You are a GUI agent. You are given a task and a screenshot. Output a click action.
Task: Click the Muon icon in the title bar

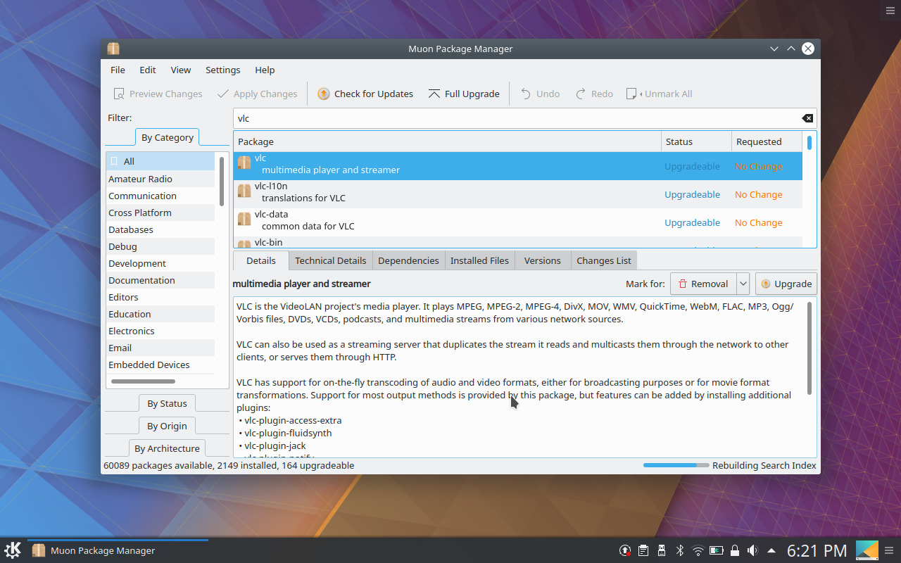[113, 49]
